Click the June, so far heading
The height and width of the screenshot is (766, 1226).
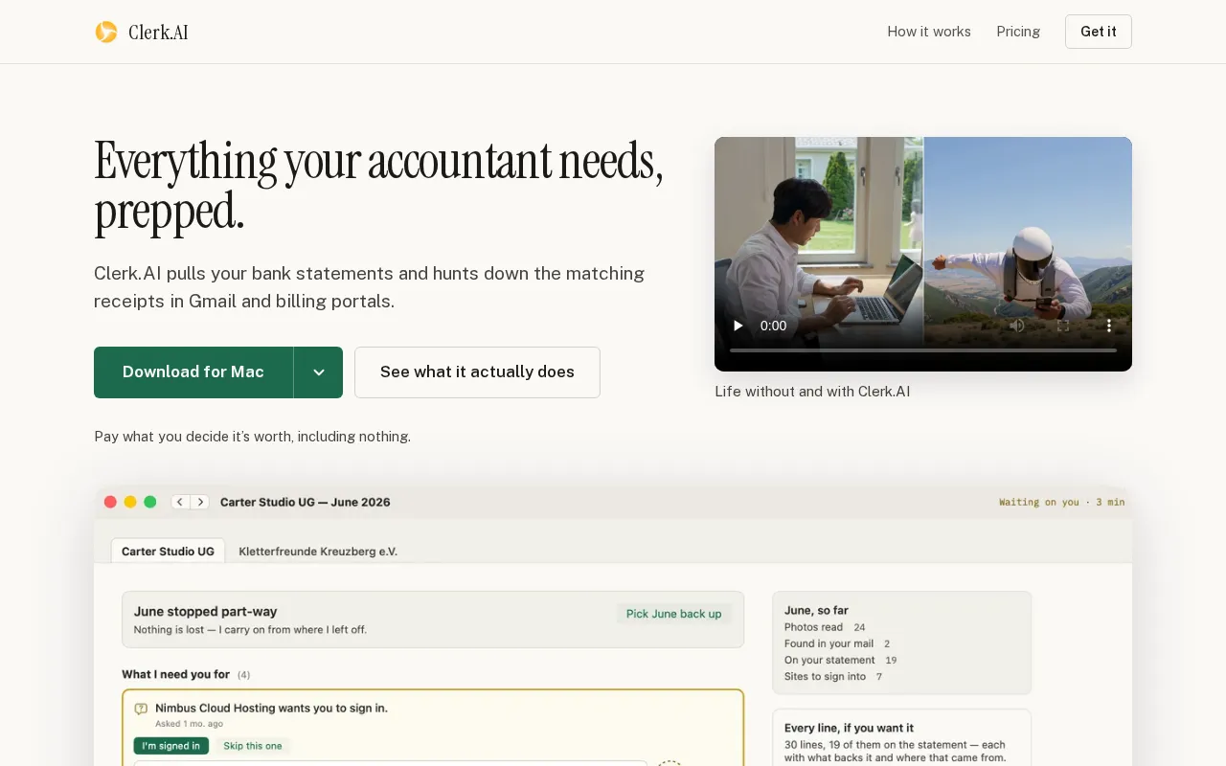(x=816, y=610)
